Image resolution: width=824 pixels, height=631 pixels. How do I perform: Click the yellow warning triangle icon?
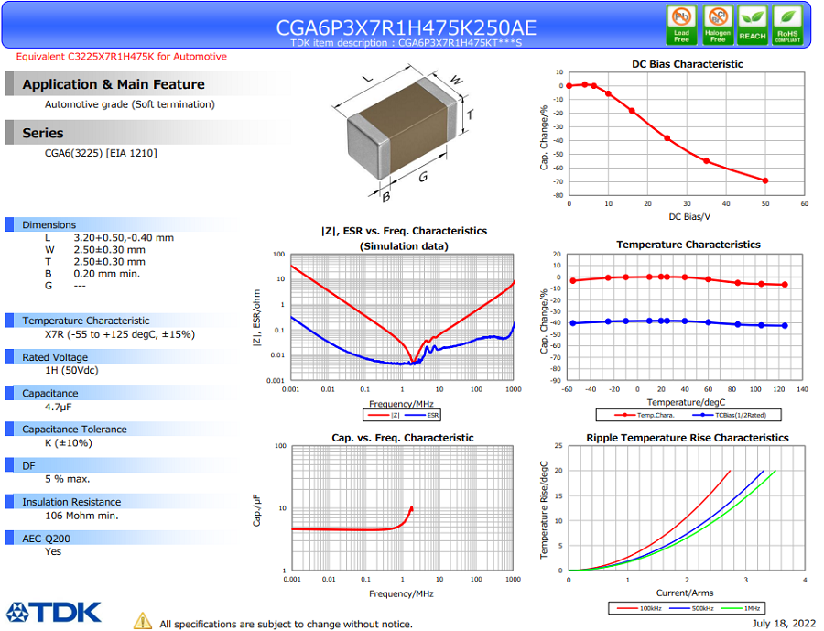click(x=143, y=621)
